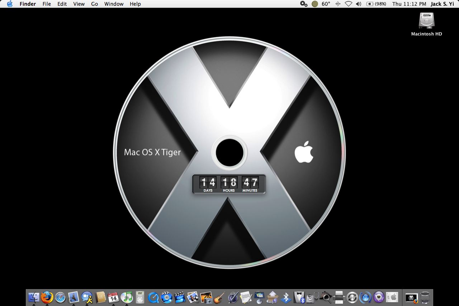459x306 pixels.
Task: Open iDVD from the Dock
Action: coord(166,297)
